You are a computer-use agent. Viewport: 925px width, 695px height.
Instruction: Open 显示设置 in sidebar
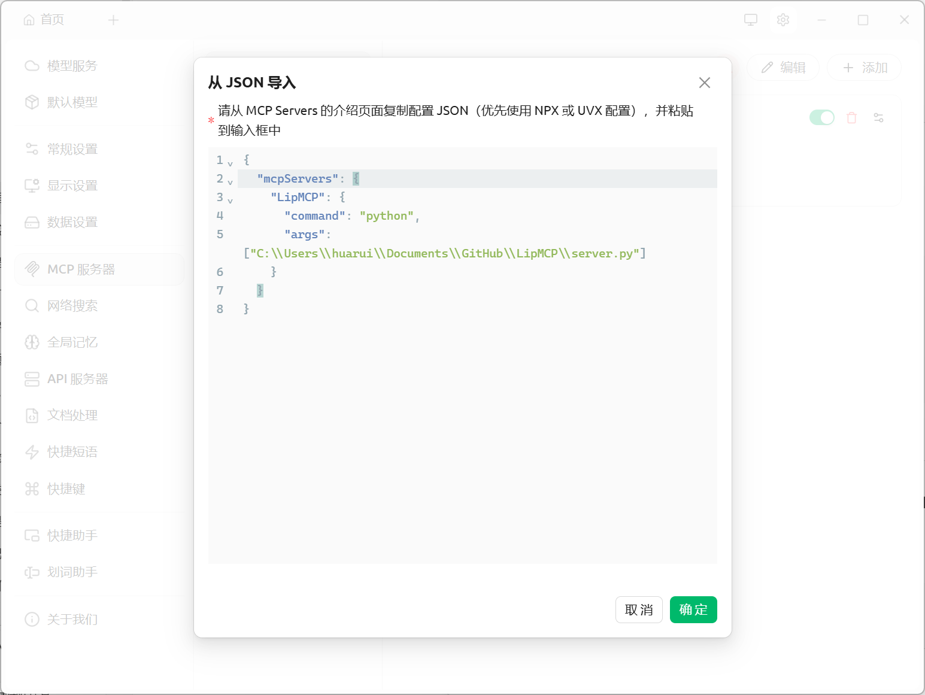(x=99, y=186)
